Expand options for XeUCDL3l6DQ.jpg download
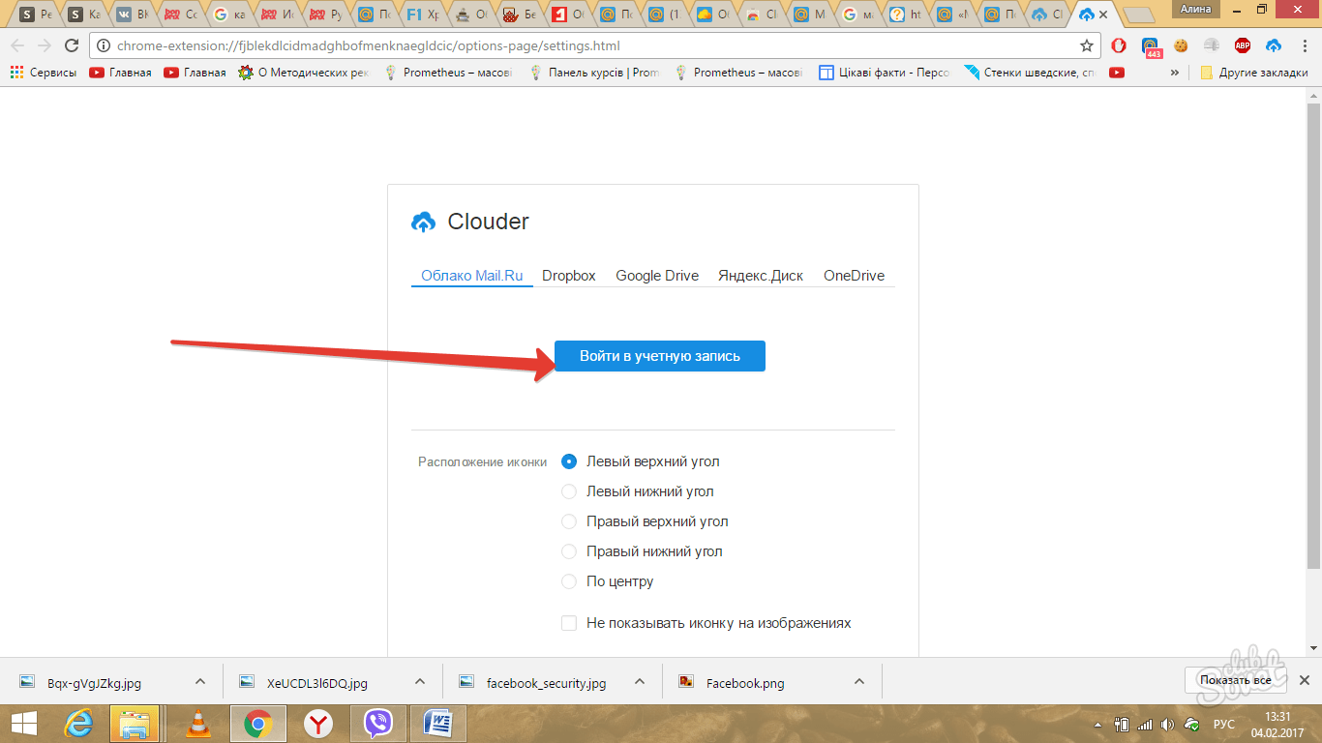This screenshot has height=743, width=1322. (x=419, y=681)
